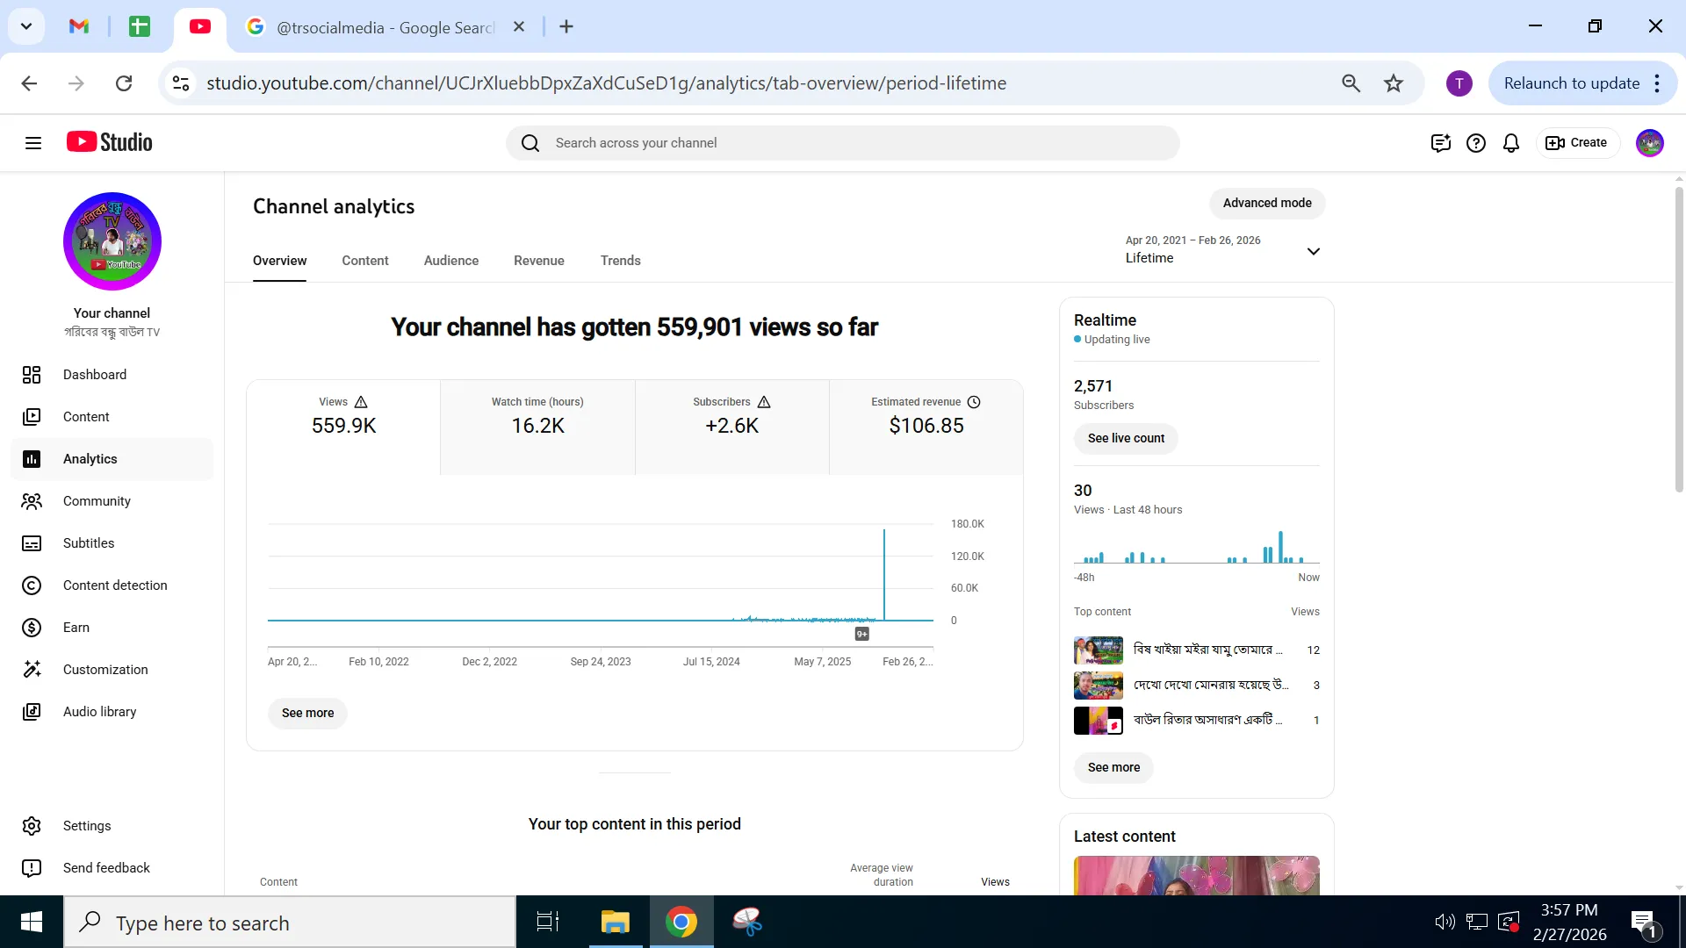Select the Watch time (hours) metric card
1686x948 pixels.
(x=537, y=427)
